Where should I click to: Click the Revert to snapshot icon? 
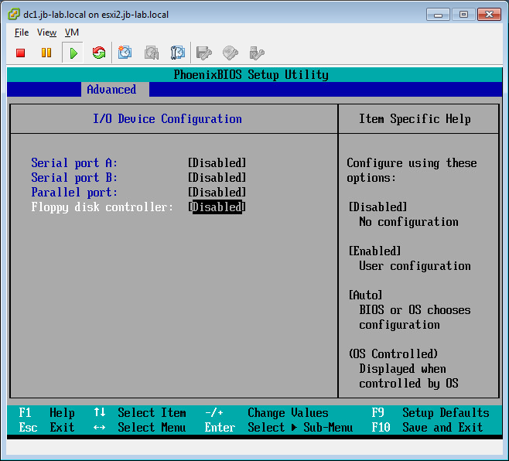tap(152, 53)
